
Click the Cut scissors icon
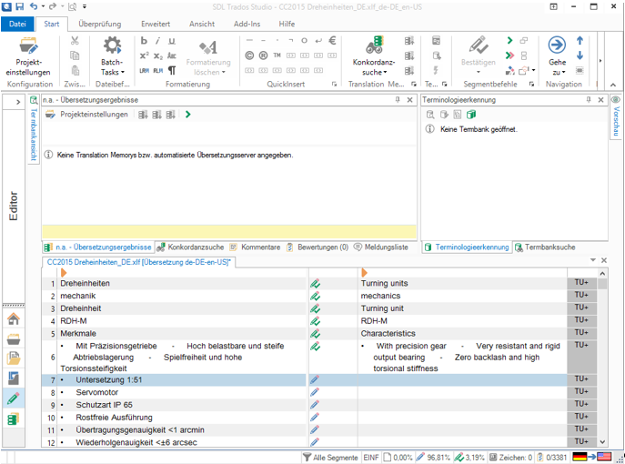pyautogui.click(x=75, y=41)
